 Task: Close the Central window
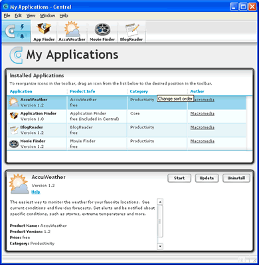coord(252,7)
